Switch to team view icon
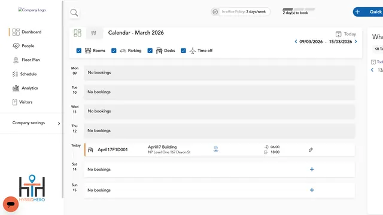This screenshot has width=383, height=215. tap(94, 33)
